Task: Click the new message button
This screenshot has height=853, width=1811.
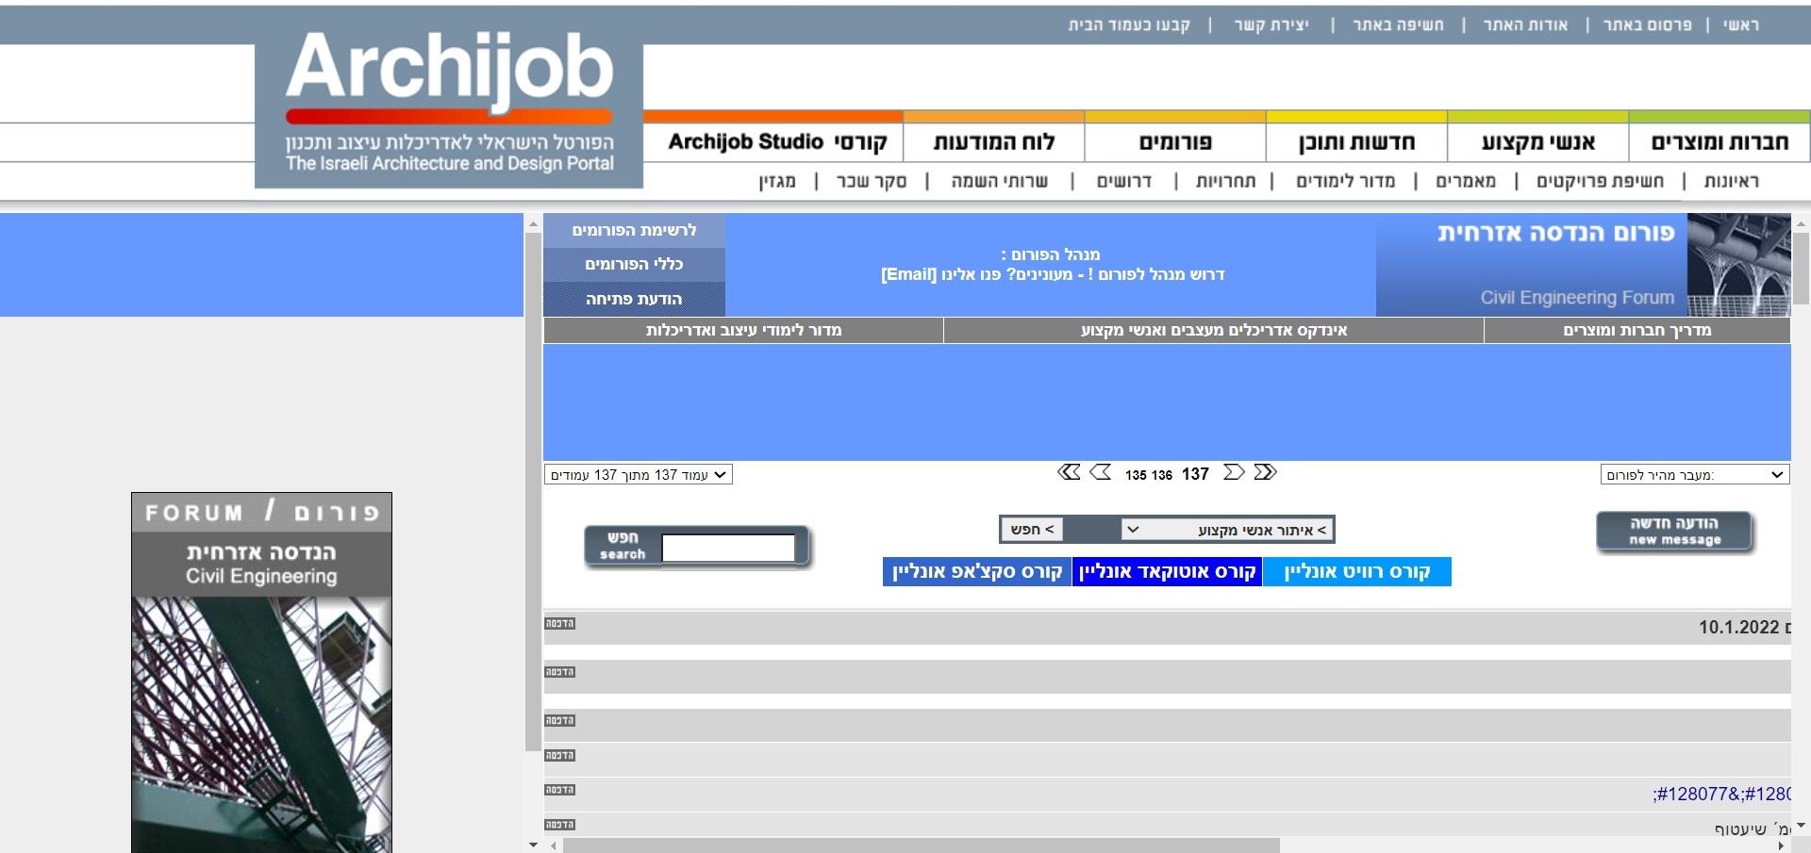Action: pyautogui.click(x=1675, y=532)
